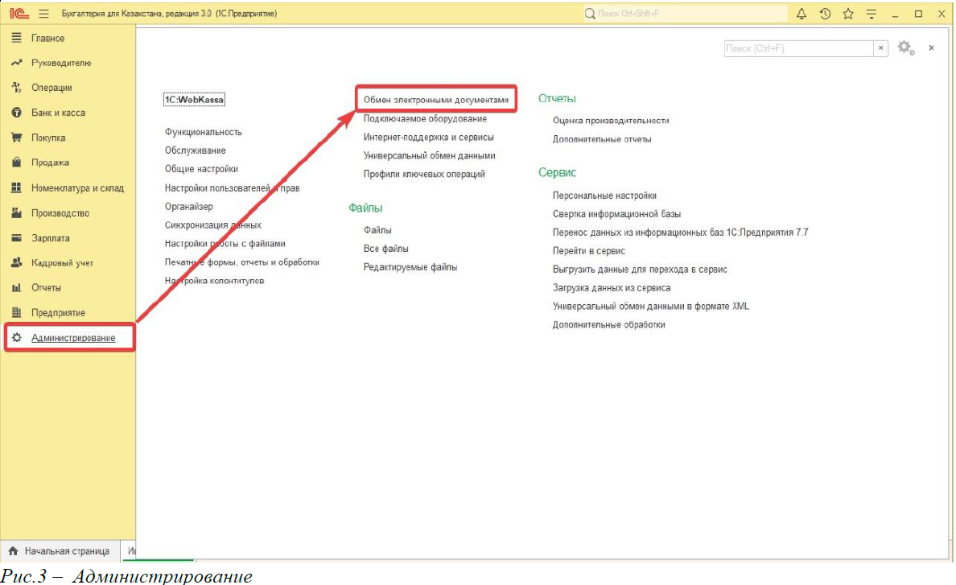Open Обмен электронными документами link

[435, 100]
